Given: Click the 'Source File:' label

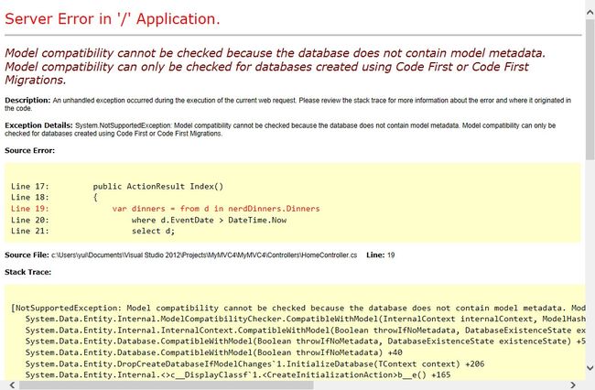Looking at the screenshot, I should (x=27, y=255).
